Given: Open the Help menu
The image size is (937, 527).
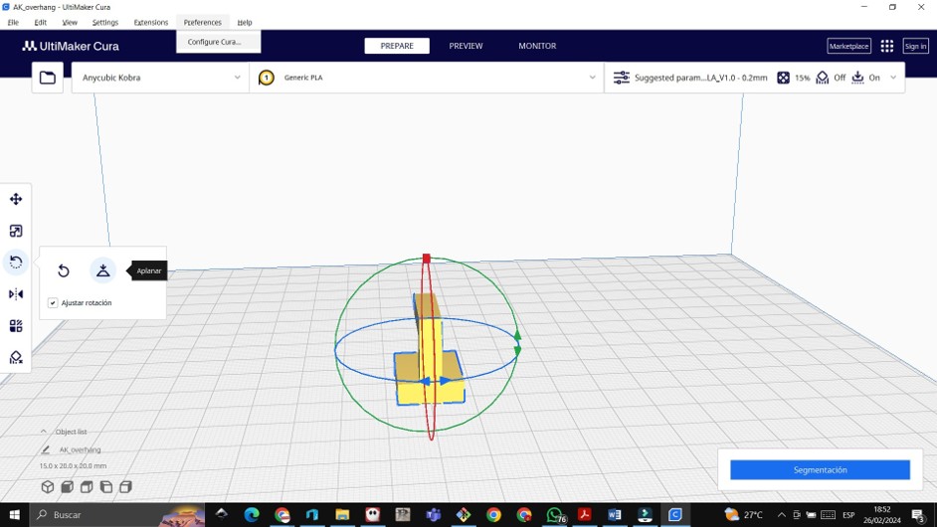Looking at the screenshot, I should (x=245, y=22).
